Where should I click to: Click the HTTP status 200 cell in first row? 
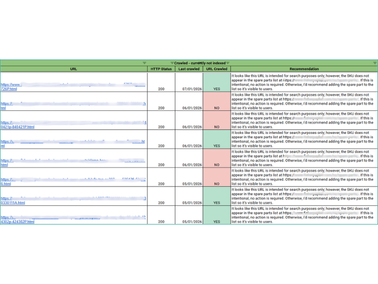[x=161, y=89]
